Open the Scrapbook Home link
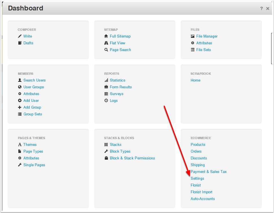The width and height of the screenshot is (274, 213). (x=195, y=80)
